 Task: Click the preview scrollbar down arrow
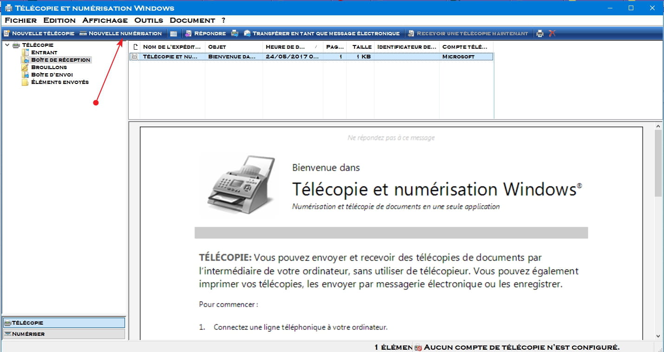coord(658,336)
